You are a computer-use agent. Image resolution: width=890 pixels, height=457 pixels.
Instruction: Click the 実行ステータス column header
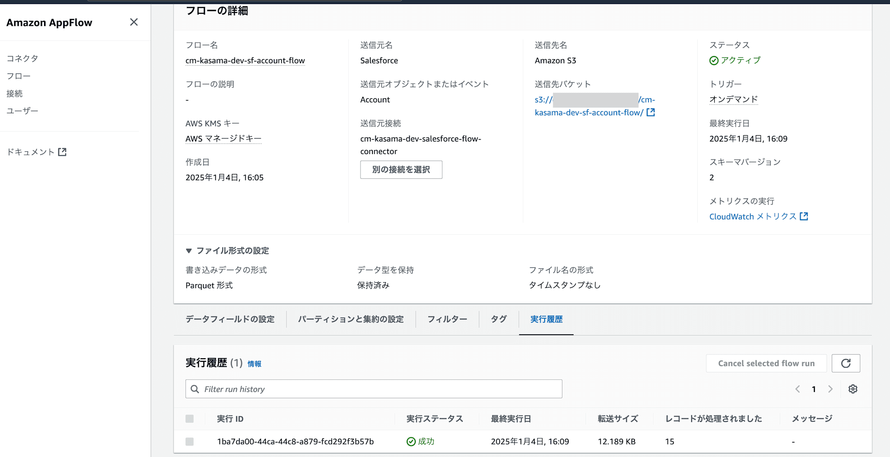pyautogui.click(x=435, y=419)
